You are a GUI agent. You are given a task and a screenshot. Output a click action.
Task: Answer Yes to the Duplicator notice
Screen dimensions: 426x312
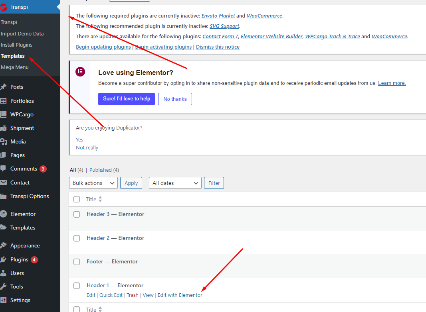[79, 139]
